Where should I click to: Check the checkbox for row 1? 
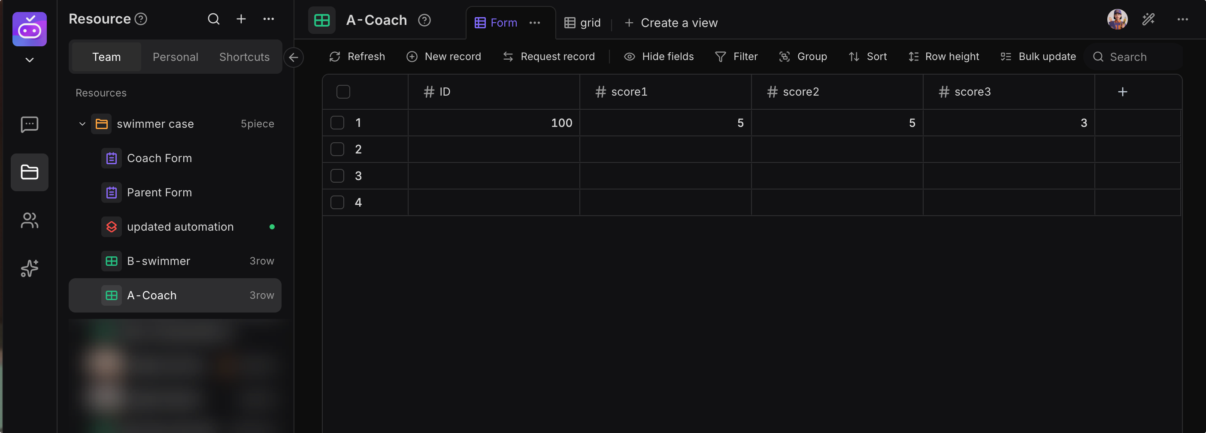[x=337, y=123]
